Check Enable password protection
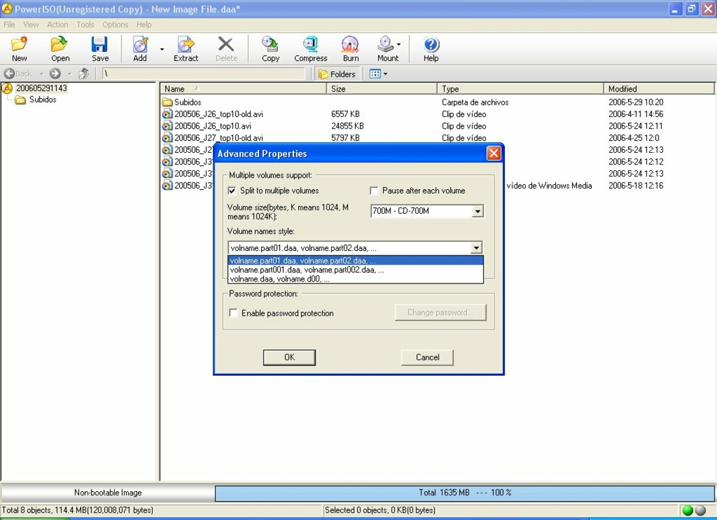 [233, 313]
